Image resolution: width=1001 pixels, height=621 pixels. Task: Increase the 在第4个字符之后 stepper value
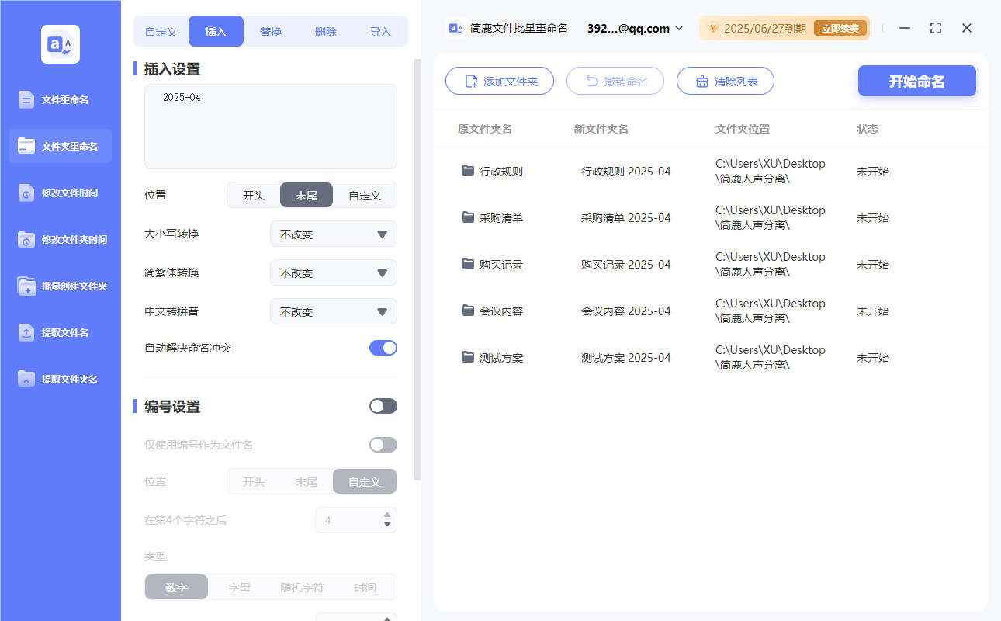386,515
